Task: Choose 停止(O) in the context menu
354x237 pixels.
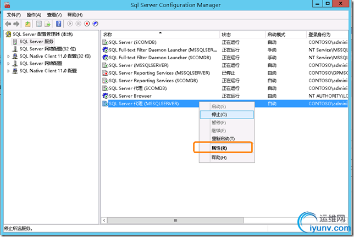Action: point(227,115)
